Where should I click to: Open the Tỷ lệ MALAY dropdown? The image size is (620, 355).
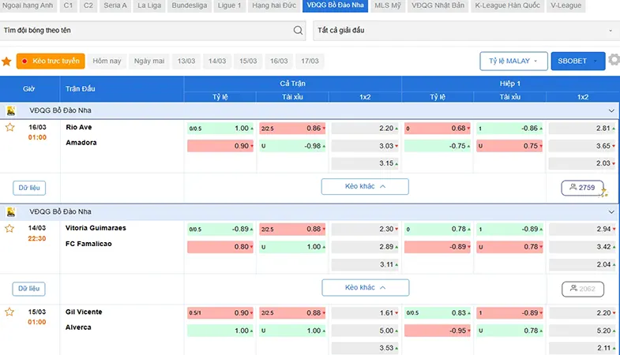pyautogui.click(x=513, y=62)
